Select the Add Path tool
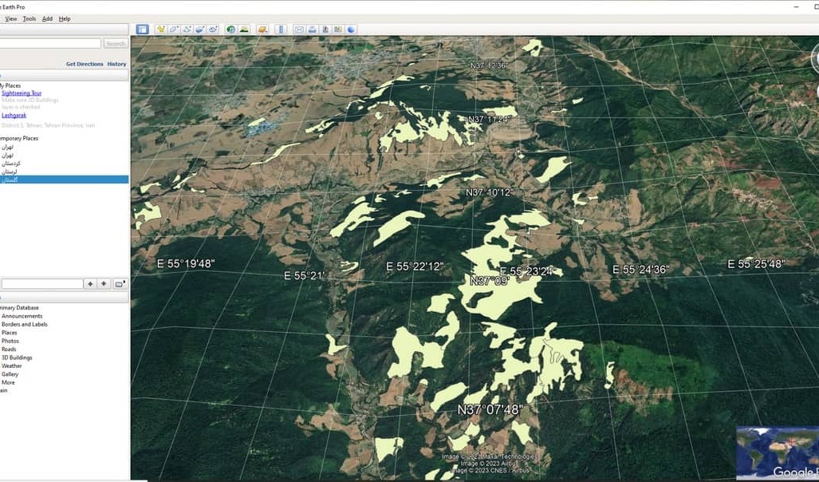Image resolution: width=819 pixels, height=482 pixels. click(187, 30)
